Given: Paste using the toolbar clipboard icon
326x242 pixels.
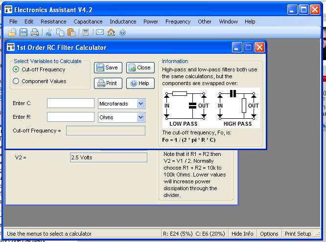Looking at the screenshot, I should 71,32.
